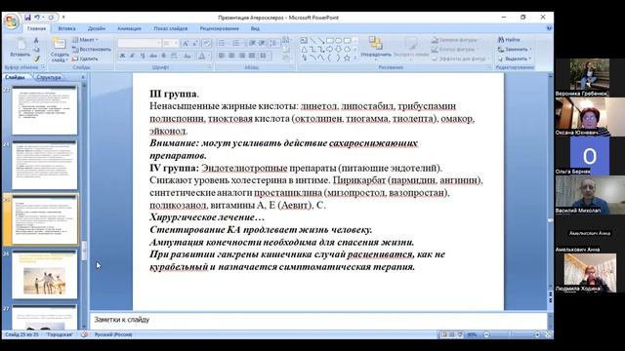Viewport: 625px width, 351px height.
Task: Copy selection in clipboard group
Action: click(36, 50)
